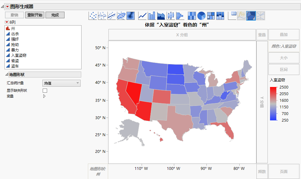Click the 频数 drop zone
Screen dimensions: 301x179
click(x=262, y=171)
